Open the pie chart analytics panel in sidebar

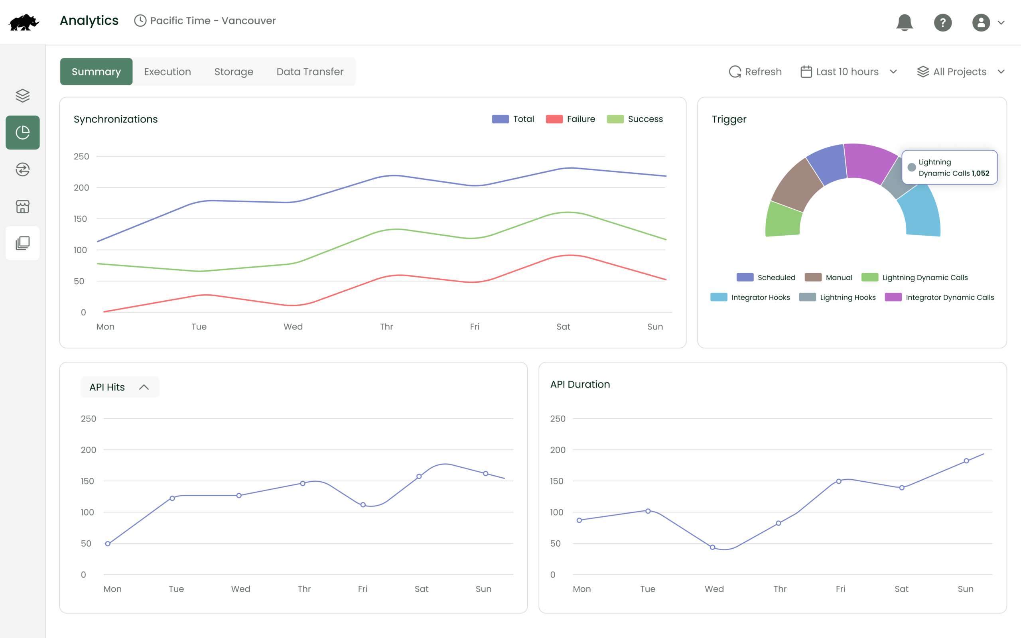tap(22, 132)
